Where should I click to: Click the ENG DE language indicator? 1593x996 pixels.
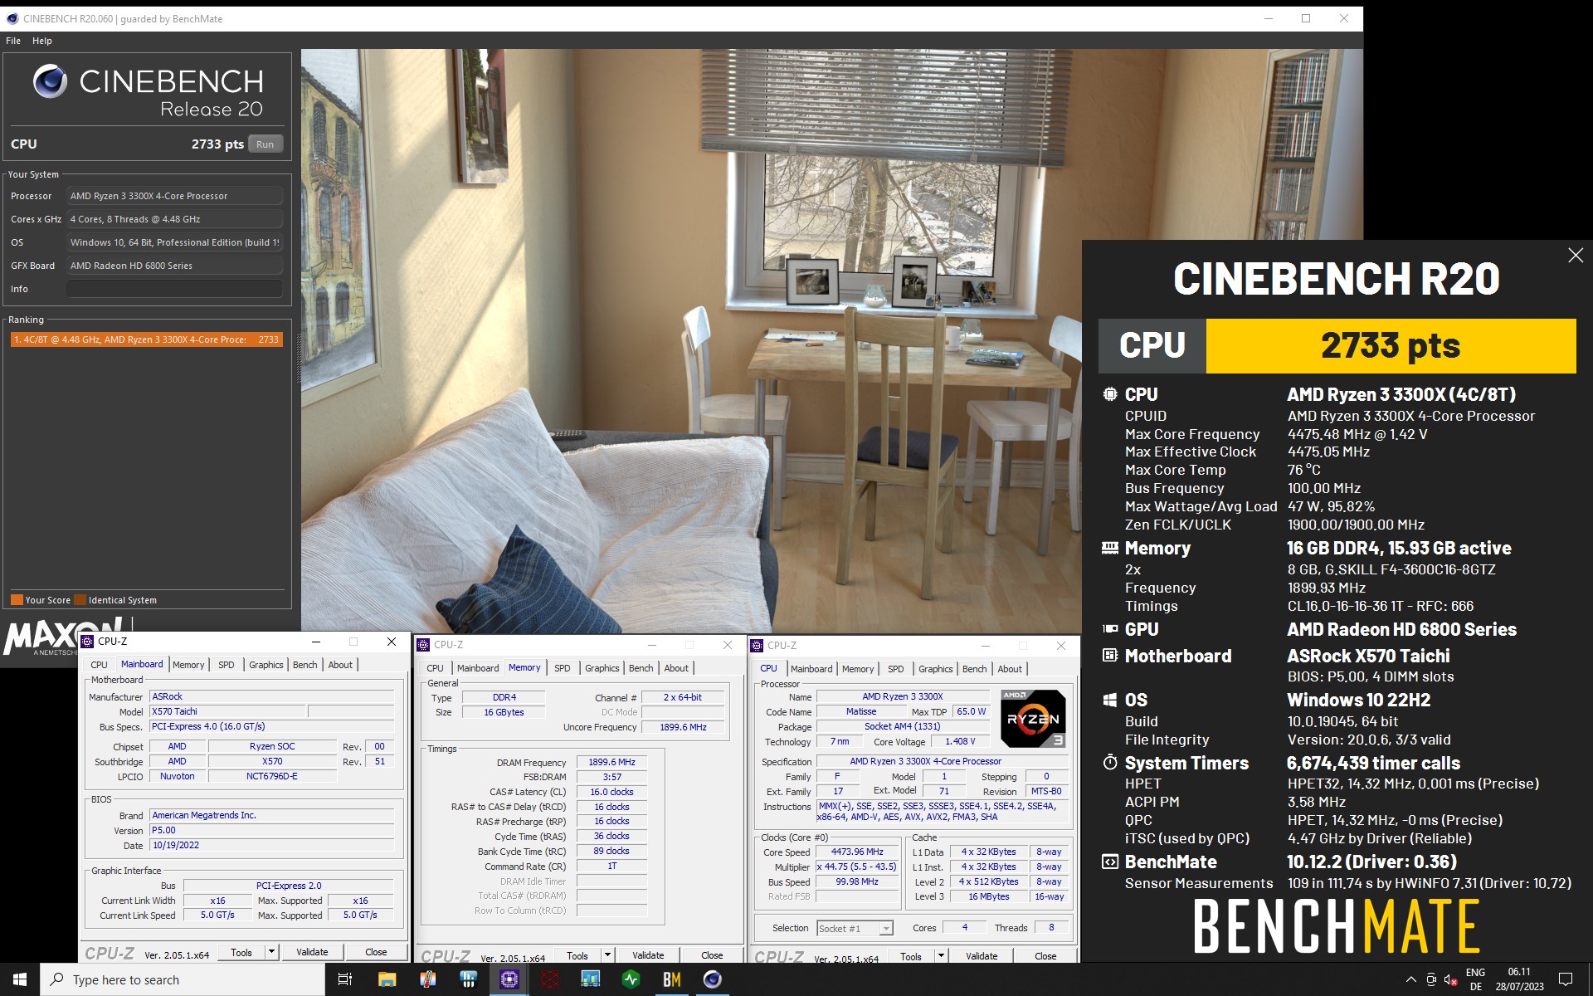click(1475, 979)
